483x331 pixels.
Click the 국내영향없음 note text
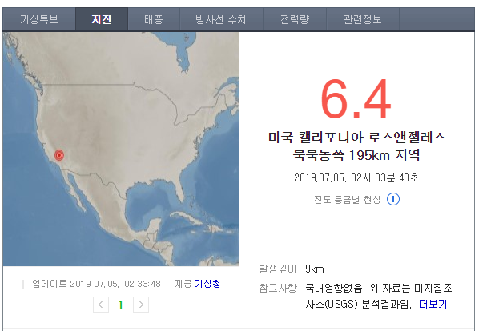tap(334, 288)
